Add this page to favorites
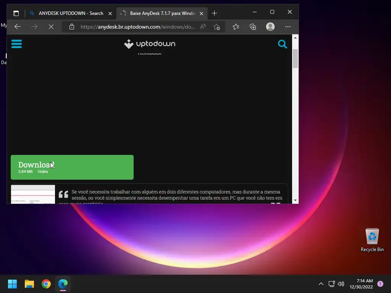This screenshot has height=293, width=391. coord(217,27)
